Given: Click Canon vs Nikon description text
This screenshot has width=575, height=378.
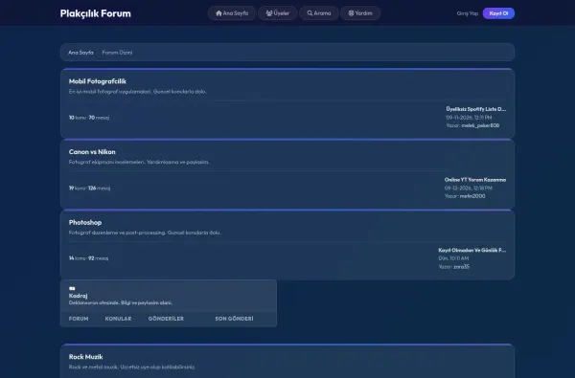Looking at the screenshot, I should 139,162.
